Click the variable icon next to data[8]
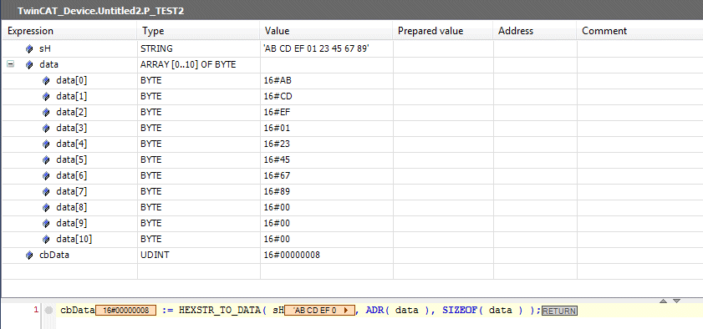703x329 pixels. point(46,208)
